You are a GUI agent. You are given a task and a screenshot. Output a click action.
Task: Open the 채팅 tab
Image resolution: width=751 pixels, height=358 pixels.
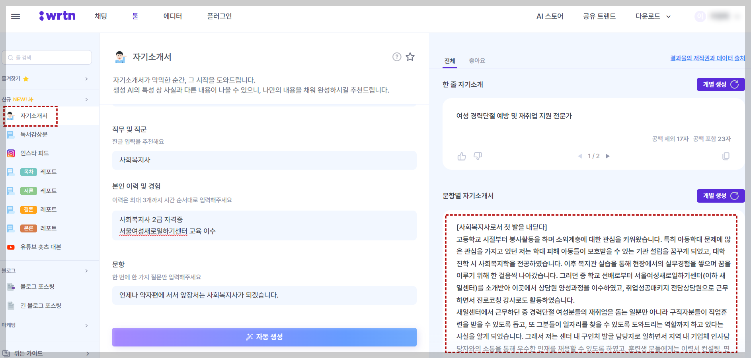click(x=101, y=16)
